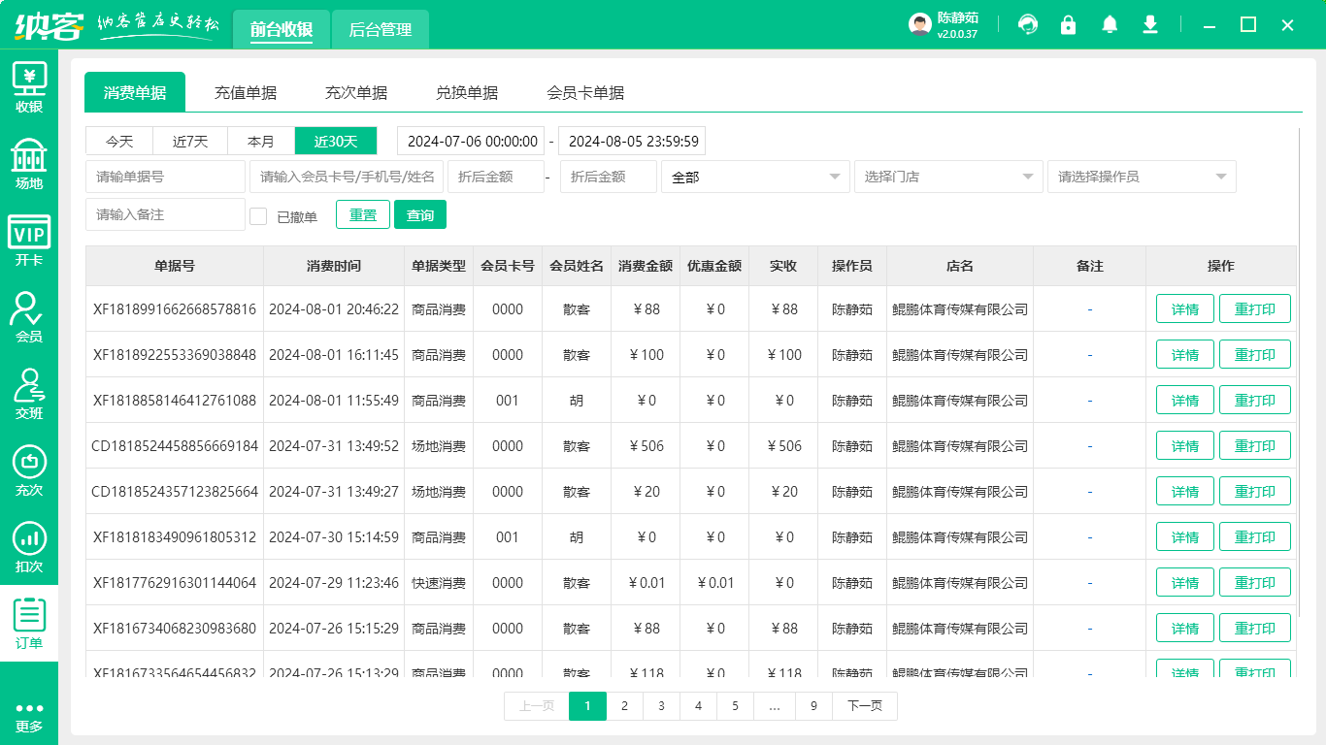Click the notification bell icon
1326x745 pixels.
point(1110,25)
